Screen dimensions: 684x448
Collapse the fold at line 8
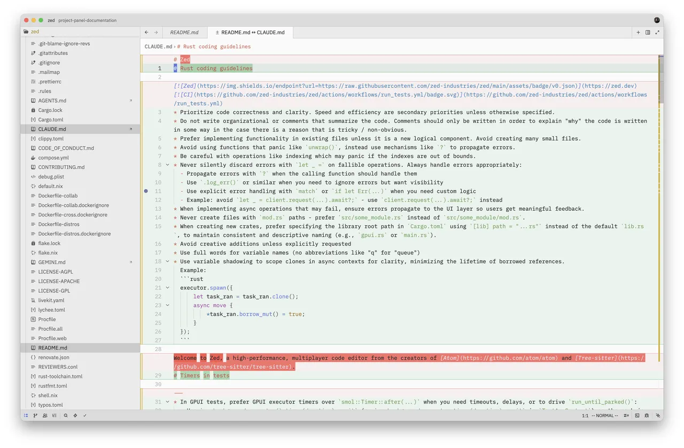(x=167, y=165)
